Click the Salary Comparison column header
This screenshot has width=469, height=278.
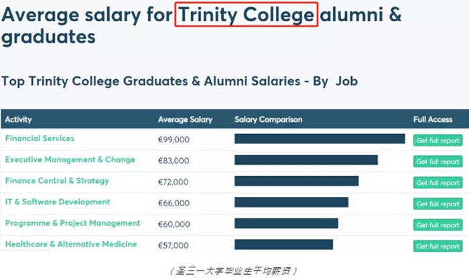pyautogui.click(x=268, y=120)
